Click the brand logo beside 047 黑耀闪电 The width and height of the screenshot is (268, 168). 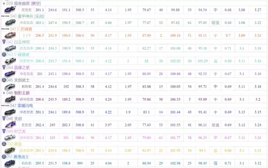pos(5,106)
